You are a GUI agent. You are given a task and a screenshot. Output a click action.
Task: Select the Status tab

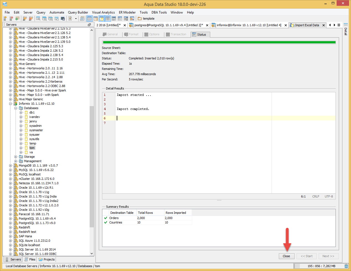pos(200,35)
